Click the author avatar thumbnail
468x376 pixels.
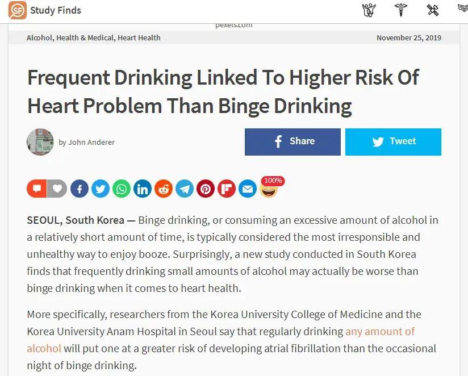pyautogui.click(x=40, y=142)
